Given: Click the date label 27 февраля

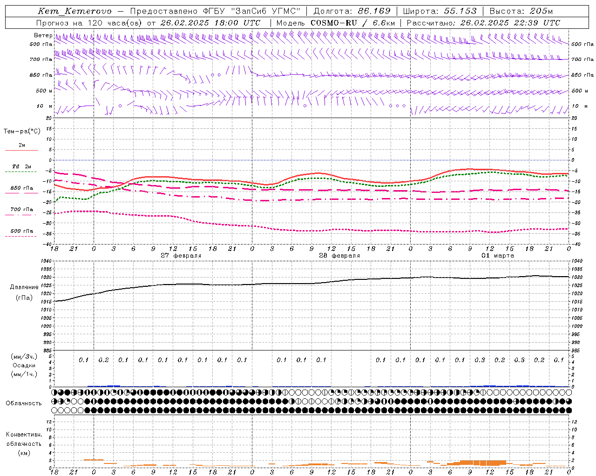Looking at the screenshot, I should [x=181, y=256].
